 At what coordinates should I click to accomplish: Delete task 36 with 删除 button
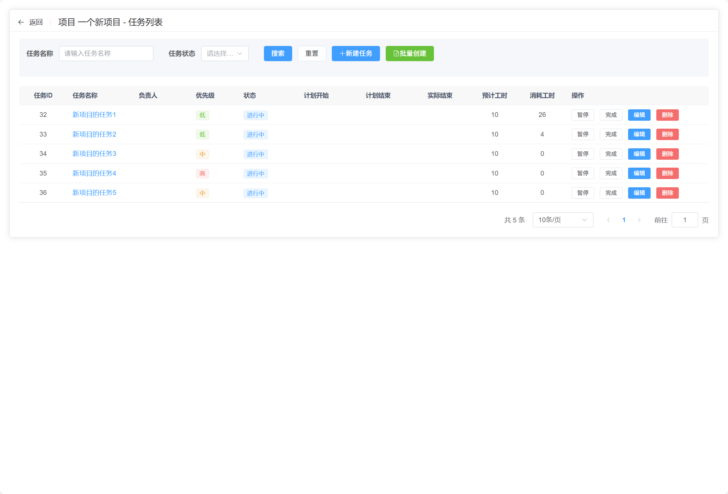point(667,193)
